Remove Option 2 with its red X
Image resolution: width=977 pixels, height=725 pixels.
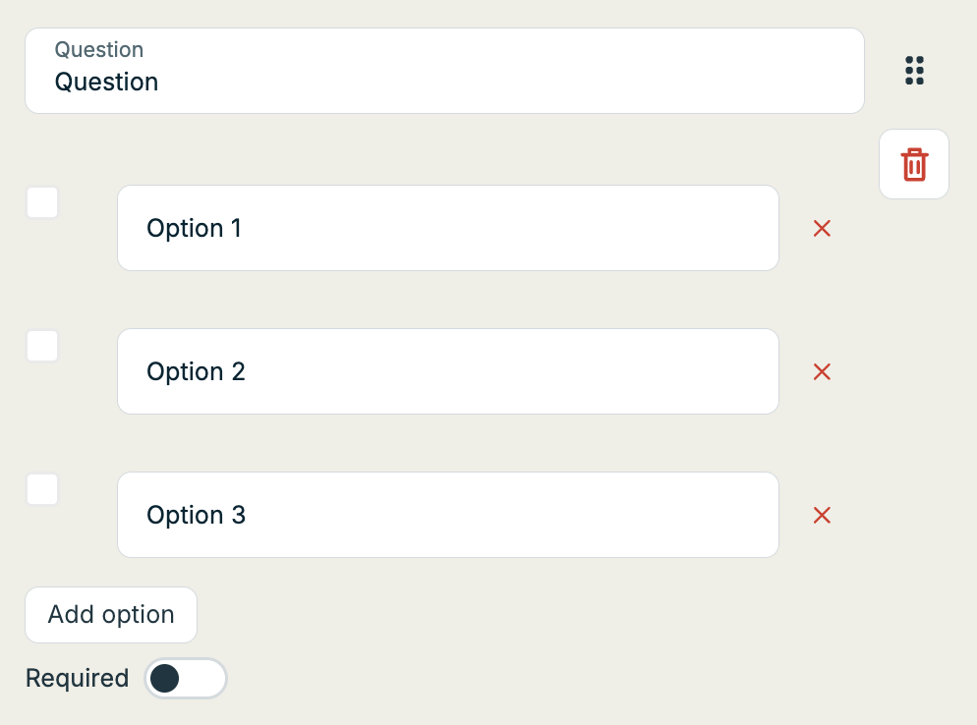(823, 372)
